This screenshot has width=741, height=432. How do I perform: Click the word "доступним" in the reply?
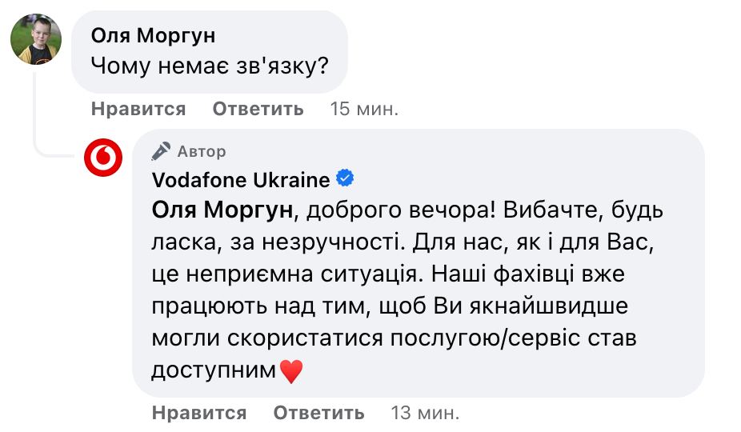(x=214, y=370)
